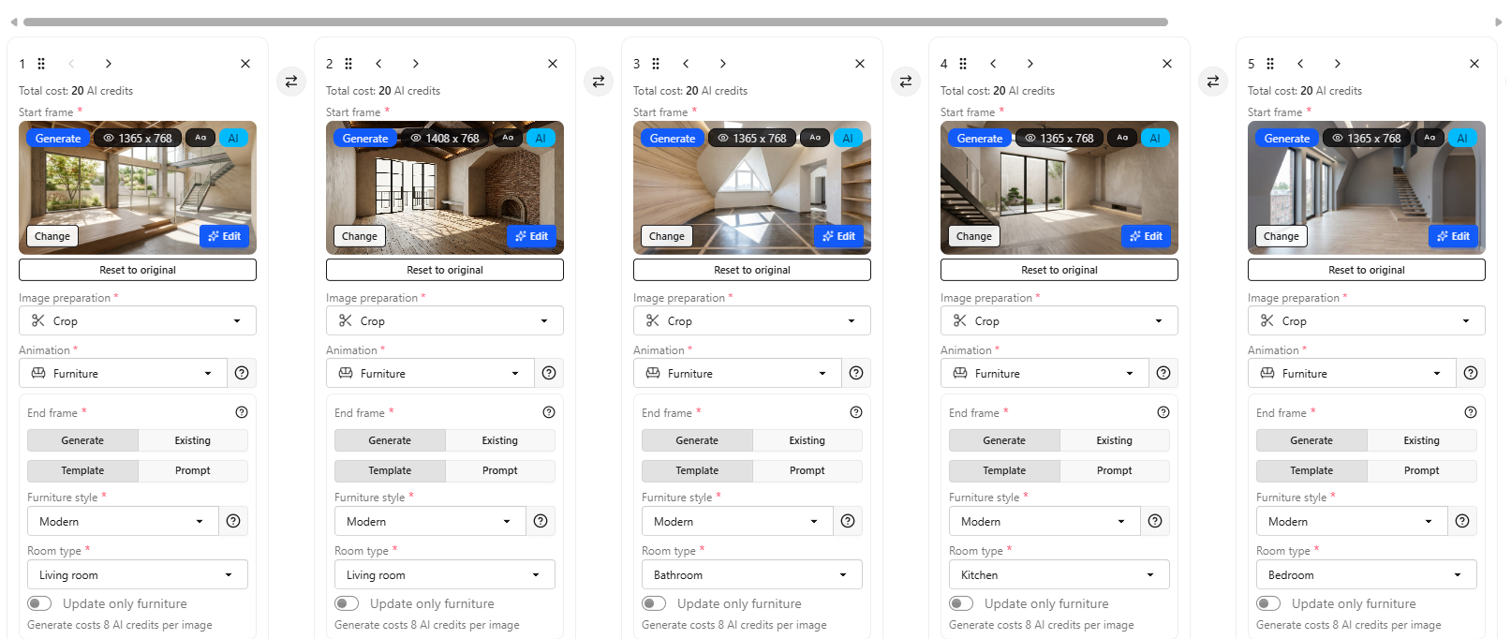1511x639 pixels.
Task: Click the Aa badge on card 1's image
Action: [x=200, y=138]
